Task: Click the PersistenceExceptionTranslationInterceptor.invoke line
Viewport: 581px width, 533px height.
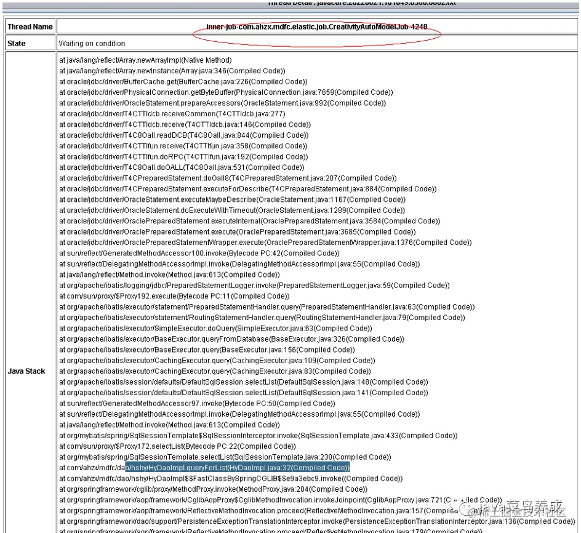Action: (x=318, y=523)
